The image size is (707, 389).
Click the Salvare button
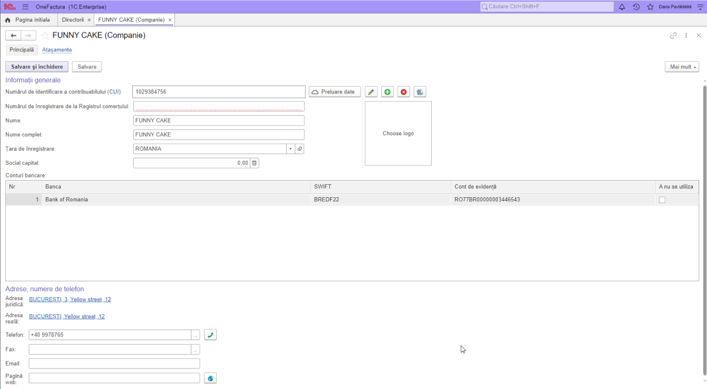[x=87, y=67]
